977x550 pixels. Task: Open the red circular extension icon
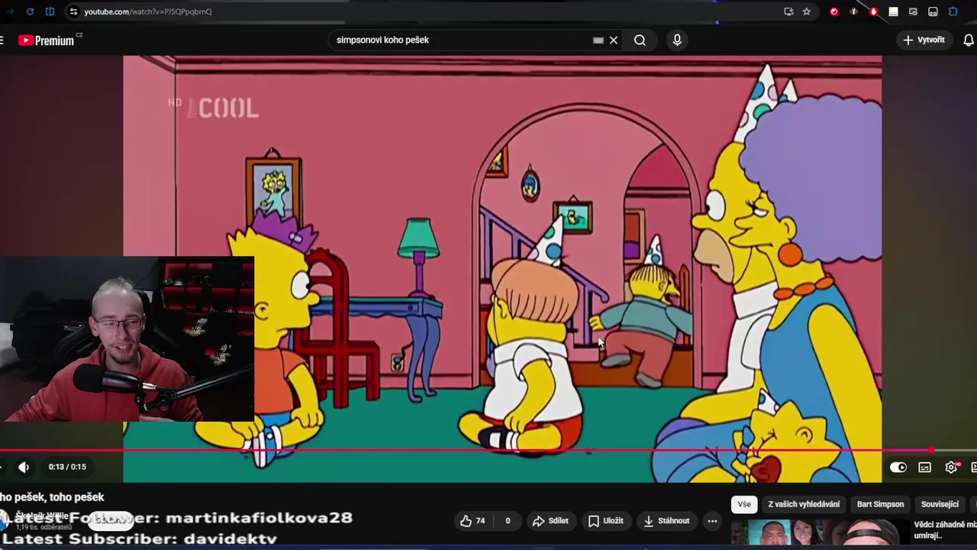(x=834, y=11)
